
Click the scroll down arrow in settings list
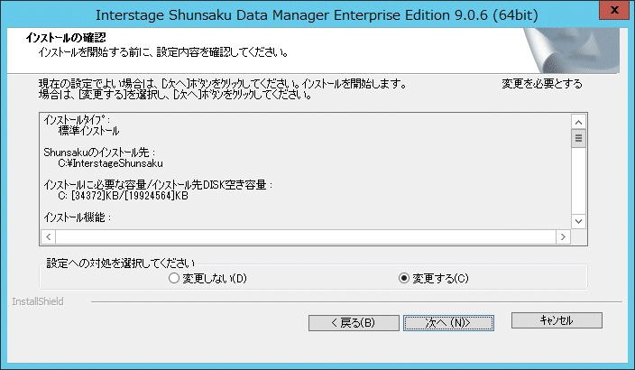click(x=579, y=221)
